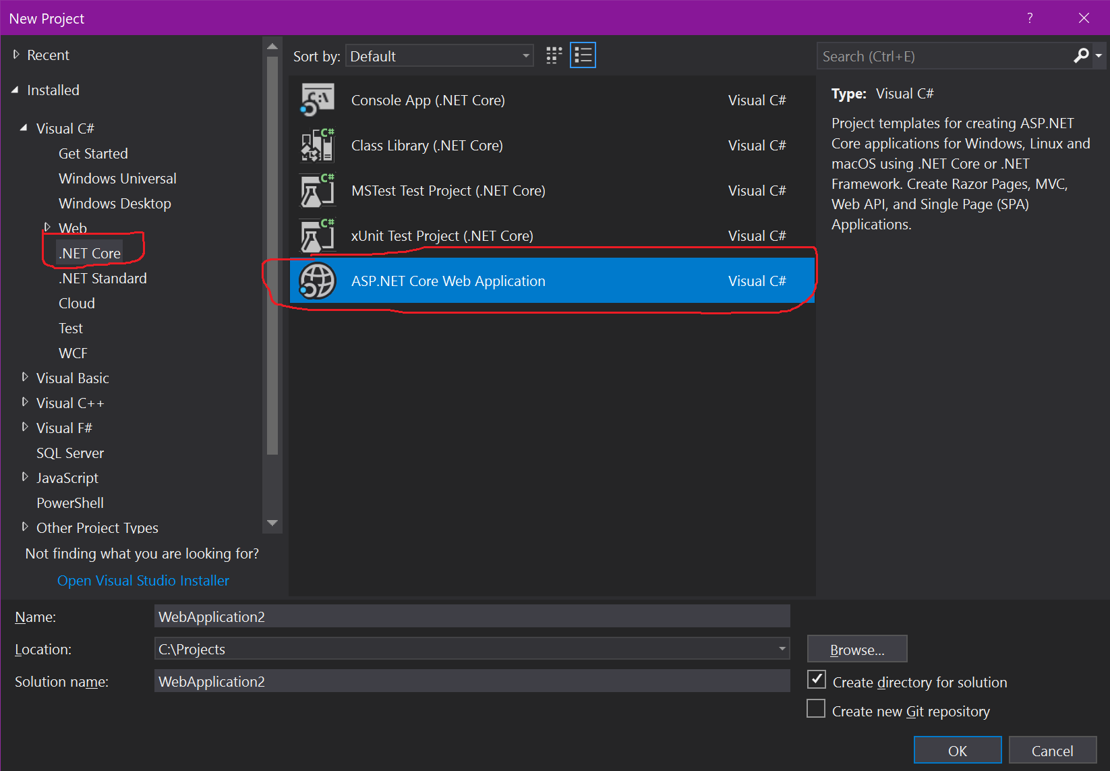Click the search magnifier icon
Screen dimensions: 1110x771
[1081, 55]
